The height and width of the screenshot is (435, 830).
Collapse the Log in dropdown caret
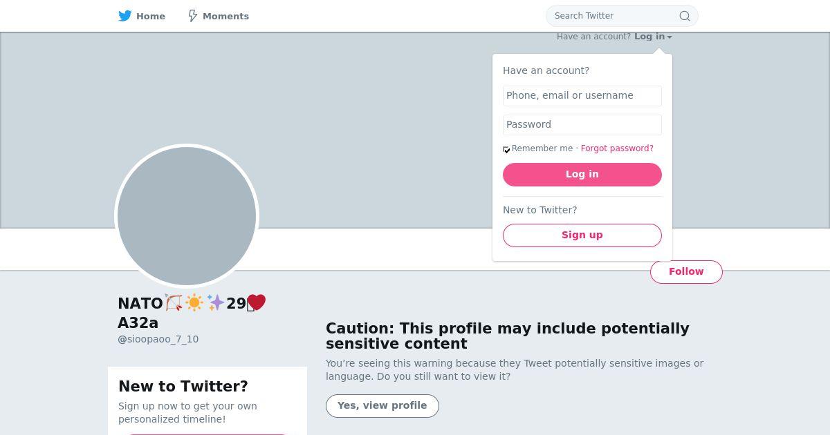pos(670,37)
